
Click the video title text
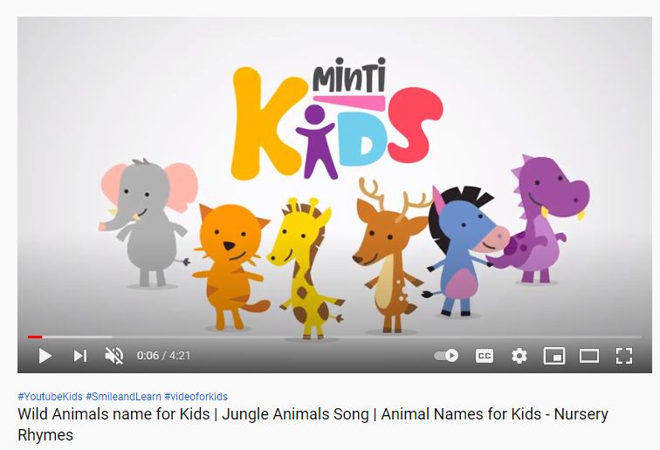313,424
